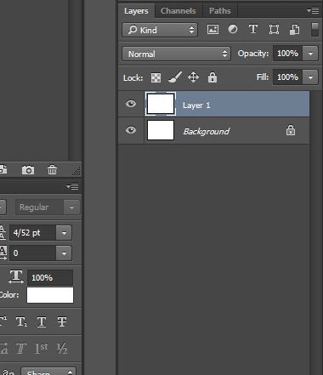Toggle OpenType fractions ½ button
The height and width of the screenshot is (375, 323).
click(x=62, y=349)
